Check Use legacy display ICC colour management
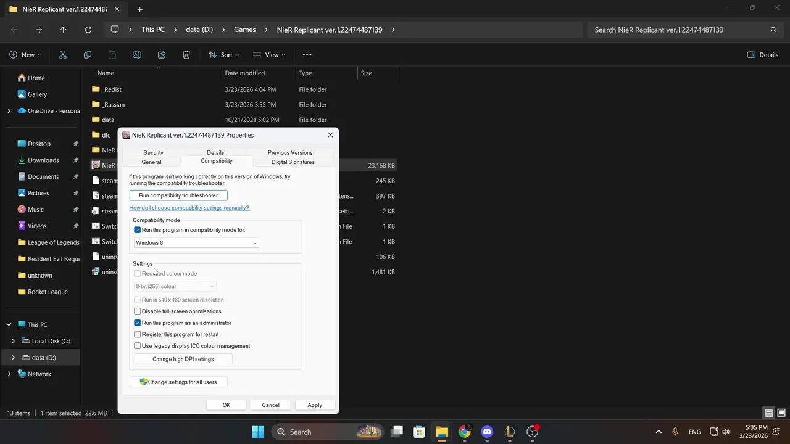 pos(138,346)
